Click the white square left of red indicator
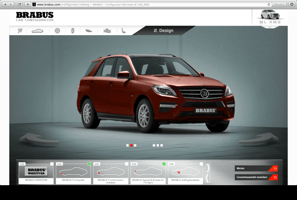The height and width of the screenshot is (200, 297). tap(127, 145)
